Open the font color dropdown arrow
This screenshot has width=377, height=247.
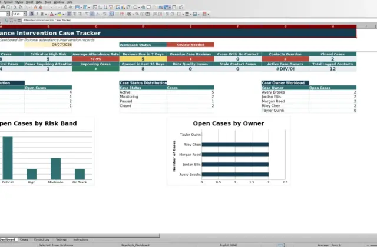coord(55,14)
